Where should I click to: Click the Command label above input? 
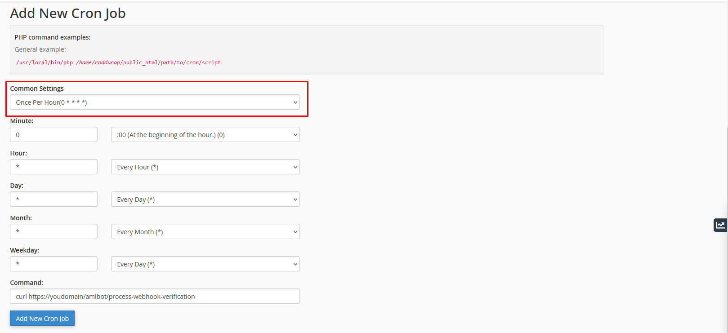point(27,283)
